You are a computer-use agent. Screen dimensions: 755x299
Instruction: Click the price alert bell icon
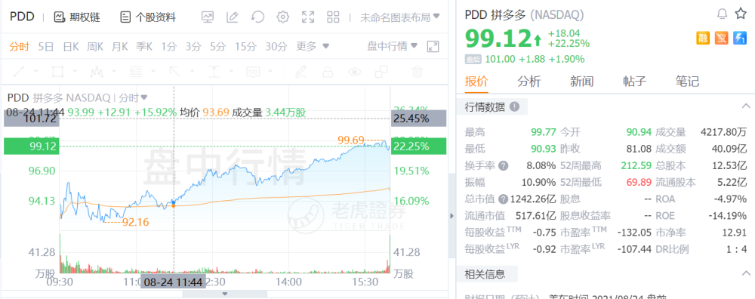click(722, 14)
